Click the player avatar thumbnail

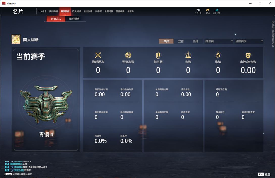16,39
